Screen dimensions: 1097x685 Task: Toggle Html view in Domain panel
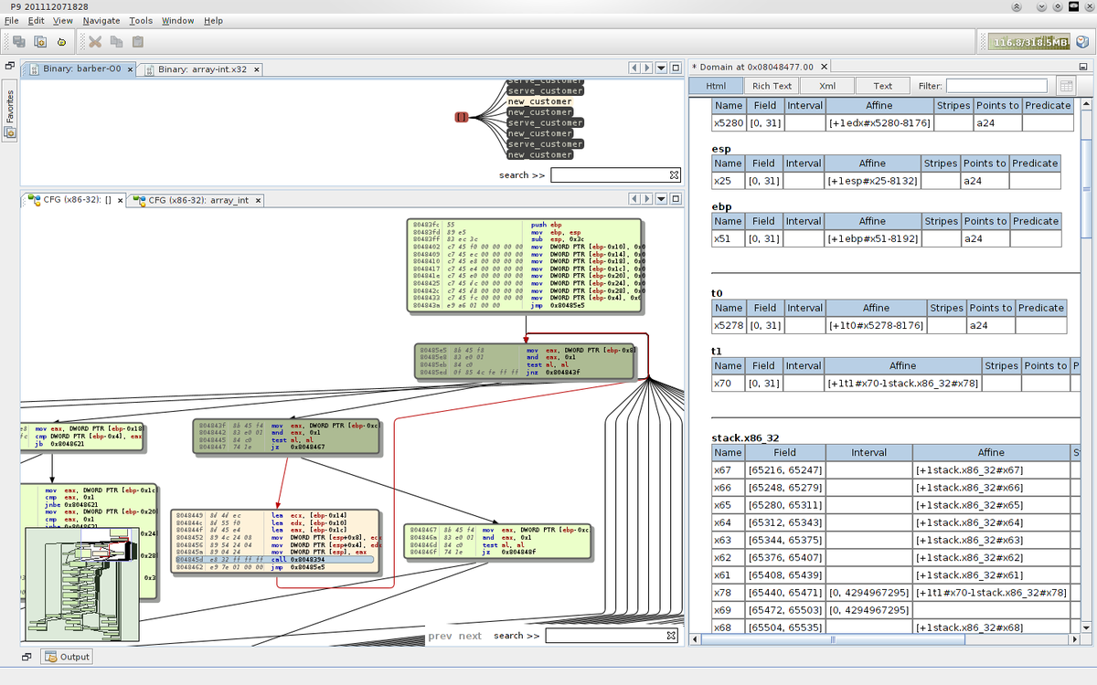click(716, 86)
